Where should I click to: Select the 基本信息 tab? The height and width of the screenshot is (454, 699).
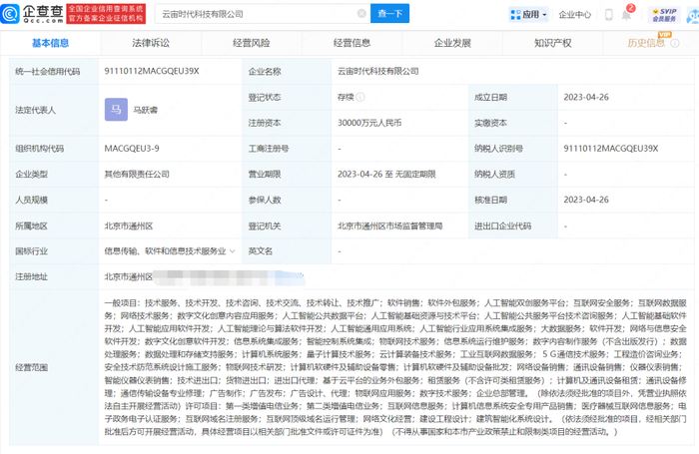[x=50, y=43]
